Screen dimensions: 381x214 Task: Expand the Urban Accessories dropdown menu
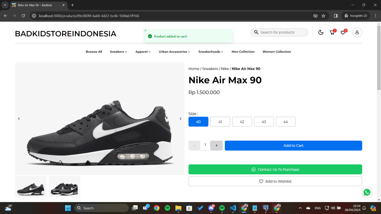tap(175, 52)
